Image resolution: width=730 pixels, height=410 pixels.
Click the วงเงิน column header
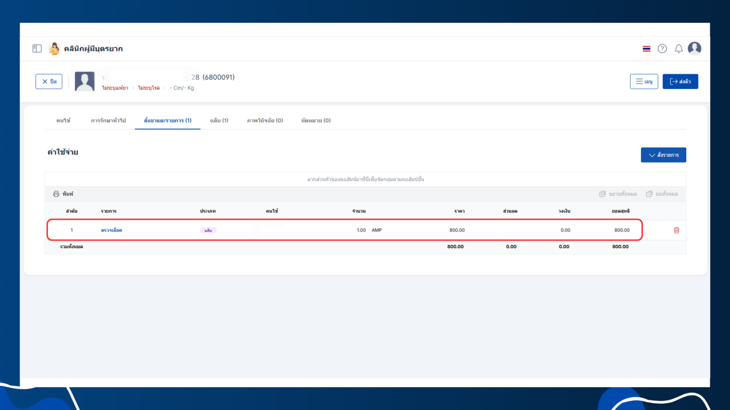pos(564,211)
